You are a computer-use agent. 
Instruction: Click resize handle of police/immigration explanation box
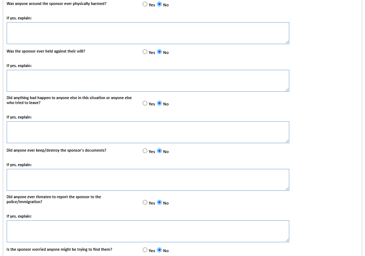pos(287,240)
